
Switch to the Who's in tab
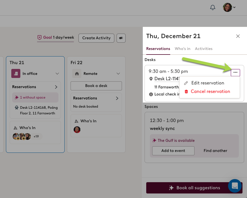(x=182, y=49)
